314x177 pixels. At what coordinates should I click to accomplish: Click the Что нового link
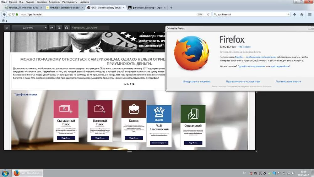point(244,47)
